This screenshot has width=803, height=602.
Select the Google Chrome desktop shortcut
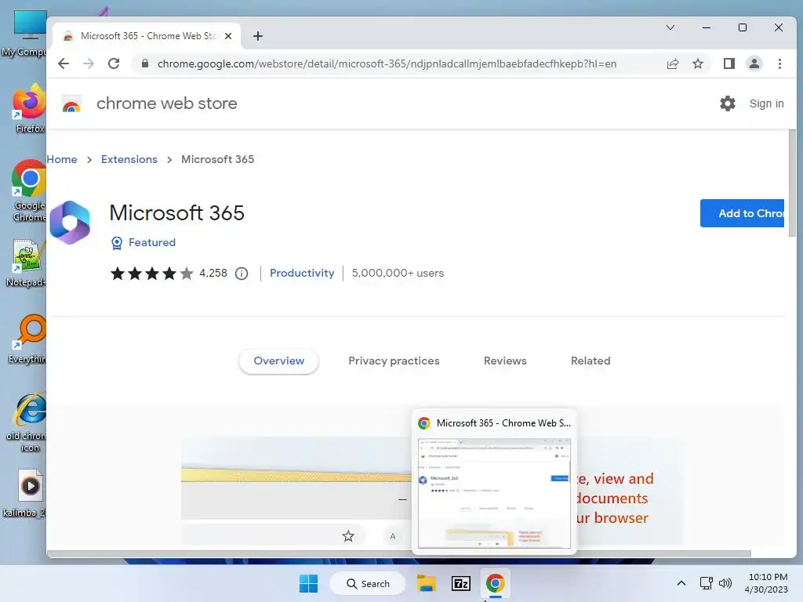coord(29,191)
